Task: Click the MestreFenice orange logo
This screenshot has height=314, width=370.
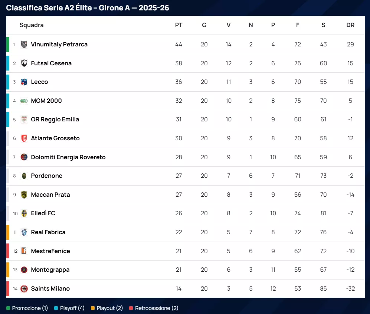Action: click(x=24, y=251)
